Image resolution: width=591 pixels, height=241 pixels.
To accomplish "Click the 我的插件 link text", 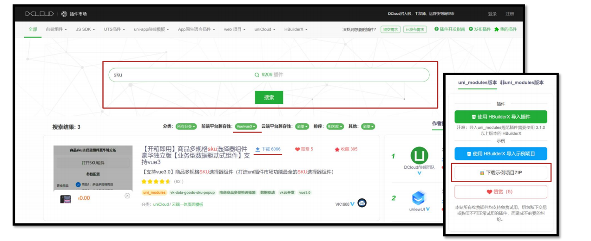I will [x=508, y=29].
